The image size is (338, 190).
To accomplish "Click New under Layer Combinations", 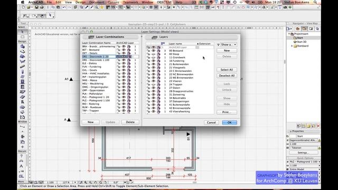I will tap(90, 122).
